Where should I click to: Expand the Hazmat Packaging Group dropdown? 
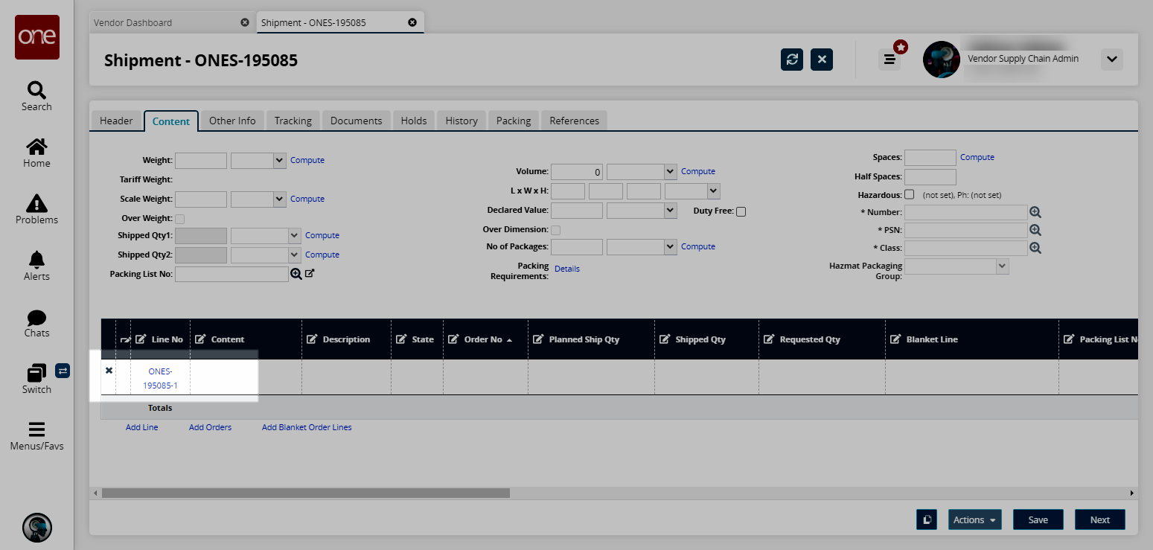[956, 266]
